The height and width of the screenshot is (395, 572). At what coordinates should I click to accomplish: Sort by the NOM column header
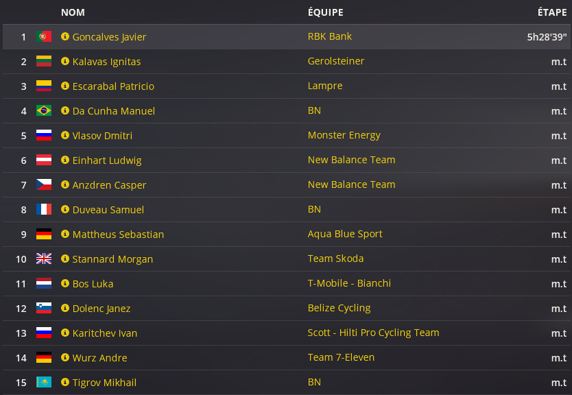[73, 12]
